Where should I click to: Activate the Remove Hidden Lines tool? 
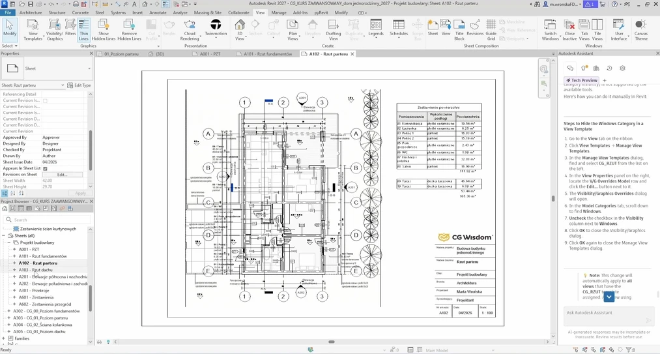(x=129, y=29)
